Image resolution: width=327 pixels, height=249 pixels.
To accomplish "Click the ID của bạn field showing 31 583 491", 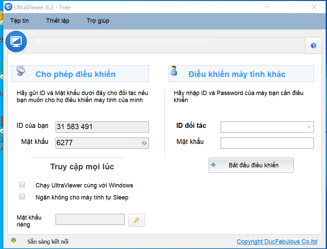I will coord(102,127).
